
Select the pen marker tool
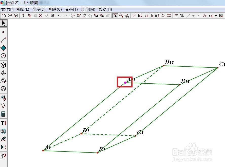tap(3, 139)
